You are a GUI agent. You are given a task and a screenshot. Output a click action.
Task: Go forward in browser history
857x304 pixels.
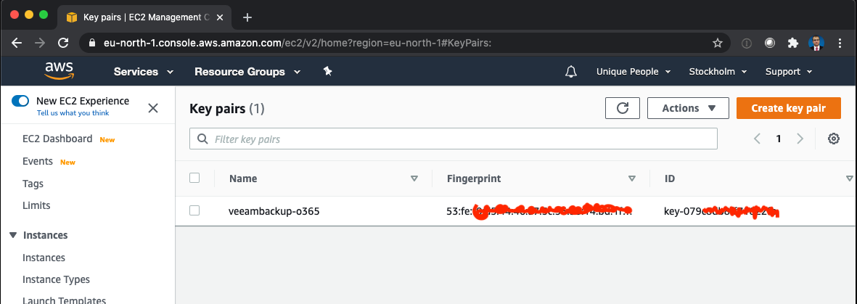[x=40, y=43]
